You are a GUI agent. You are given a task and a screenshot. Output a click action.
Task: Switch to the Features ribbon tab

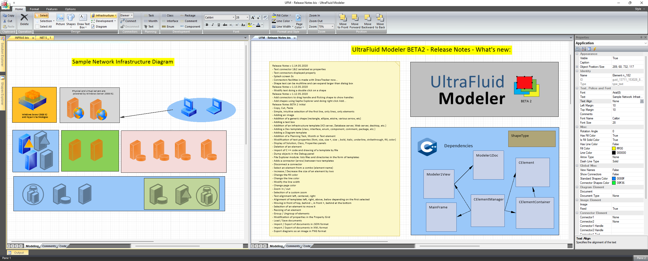pyautogui.click(x=52, y=9)
